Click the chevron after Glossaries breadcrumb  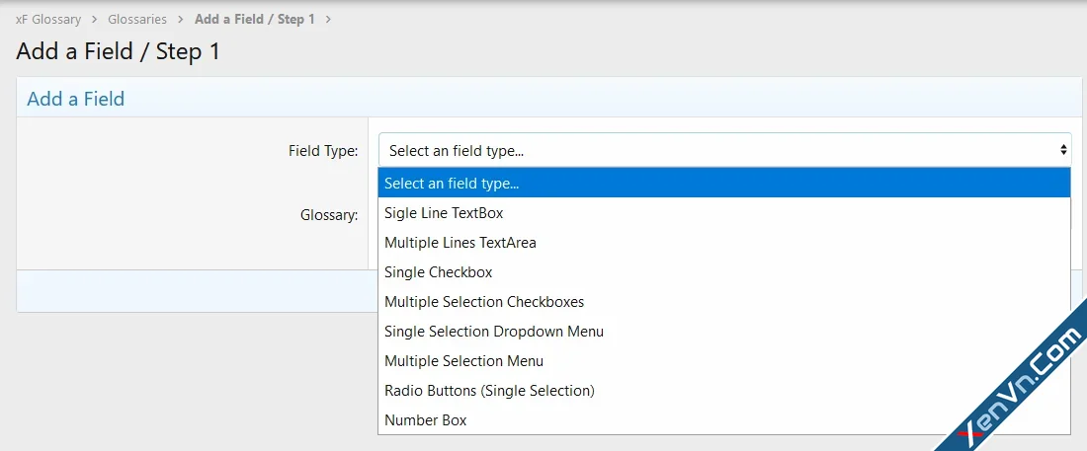[181, 20]
